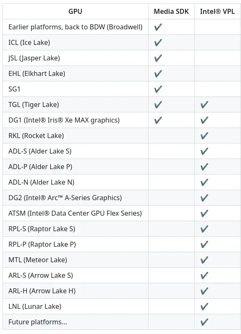This screenshot has height=334, width=241.
Task: Select the Earlier platforms back to BDW cell
Action: coord(75,27)
